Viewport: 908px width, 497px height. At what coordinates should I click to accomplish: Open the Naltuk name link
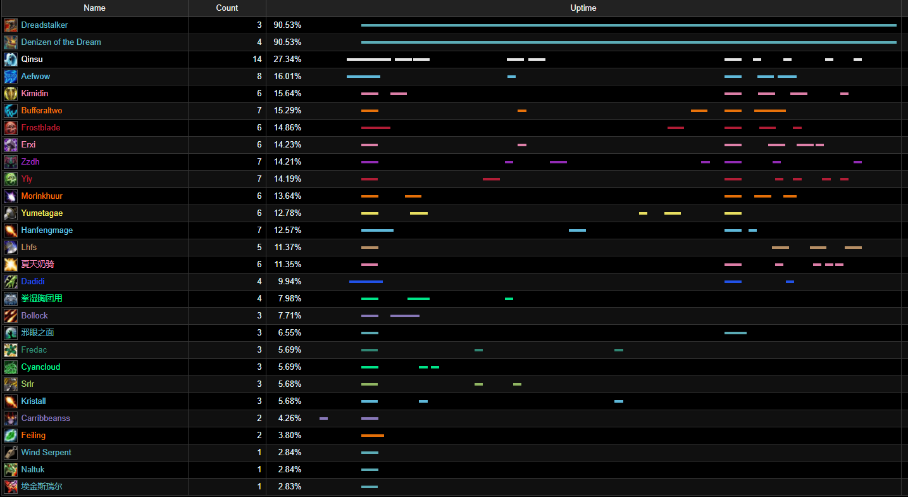pyautogui.click(x=33, y=470)
